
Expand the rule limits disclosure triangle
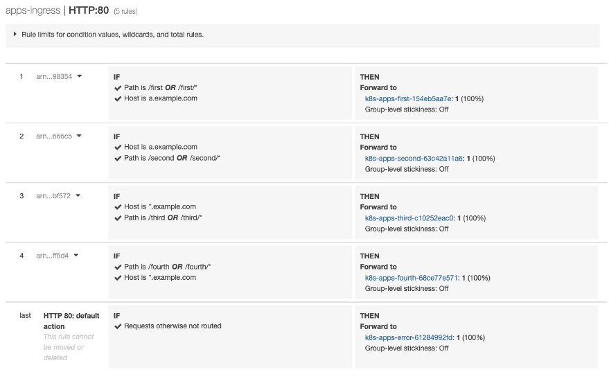point(15,35)
